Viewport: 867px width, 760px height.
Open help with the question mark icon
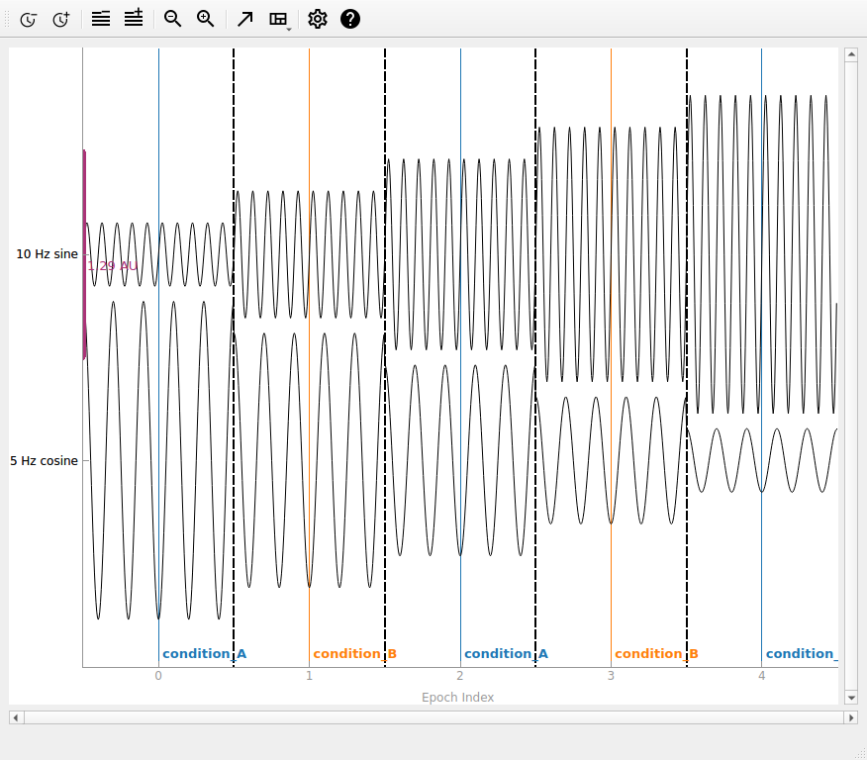point(350,19)
